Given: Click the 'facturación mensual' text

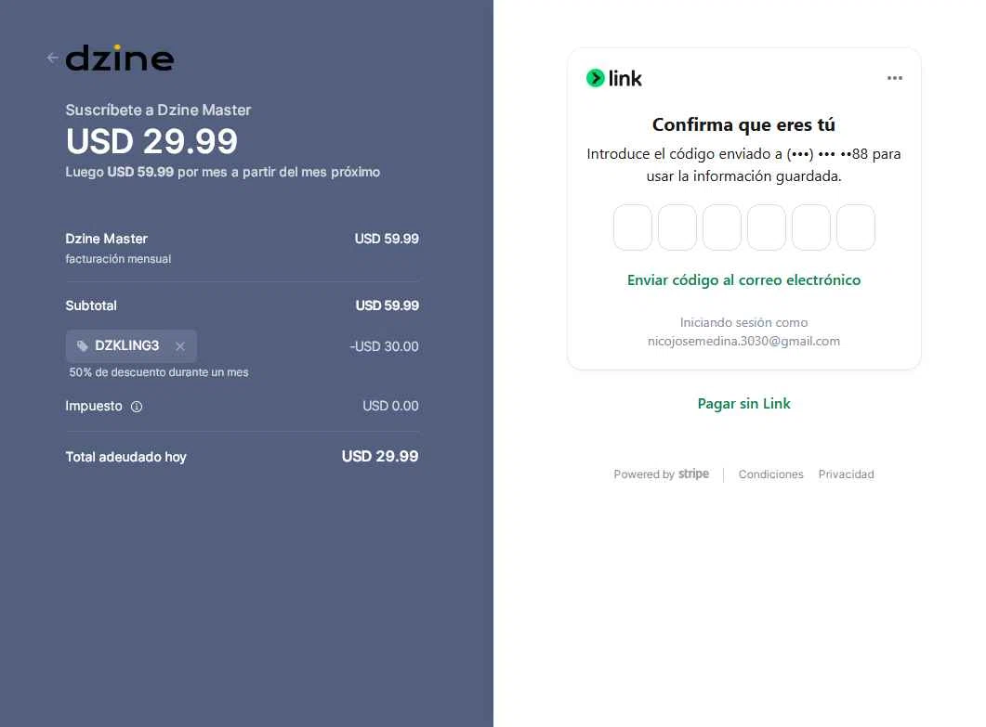Looking at the screenshot, I should click(118, 259).
